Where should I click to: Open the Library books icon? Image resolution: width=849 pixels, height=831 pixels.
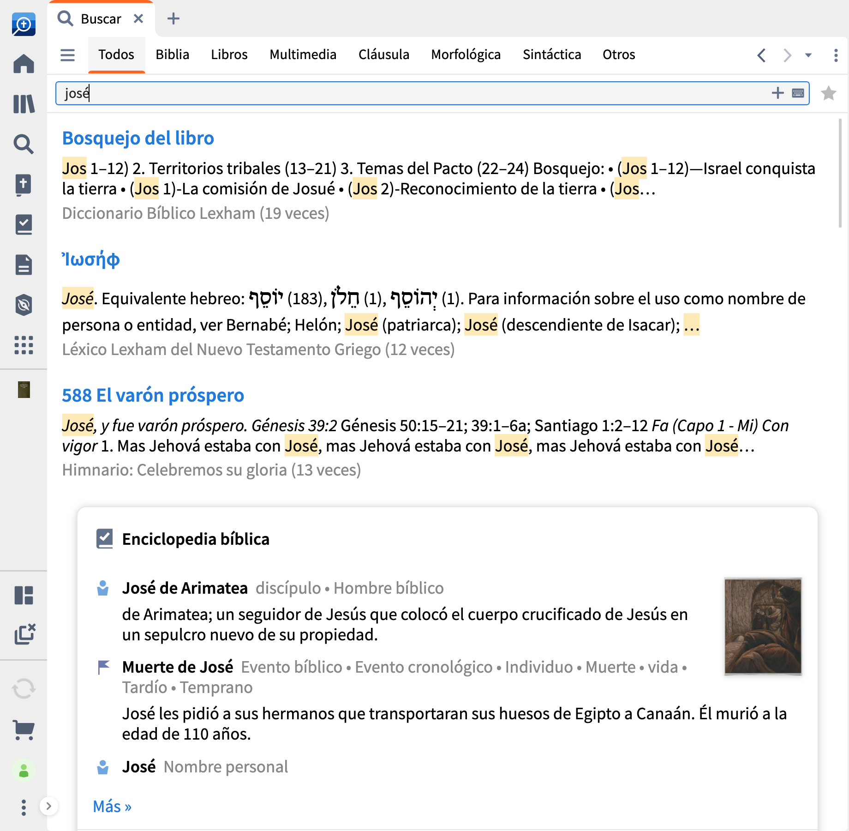24,104
